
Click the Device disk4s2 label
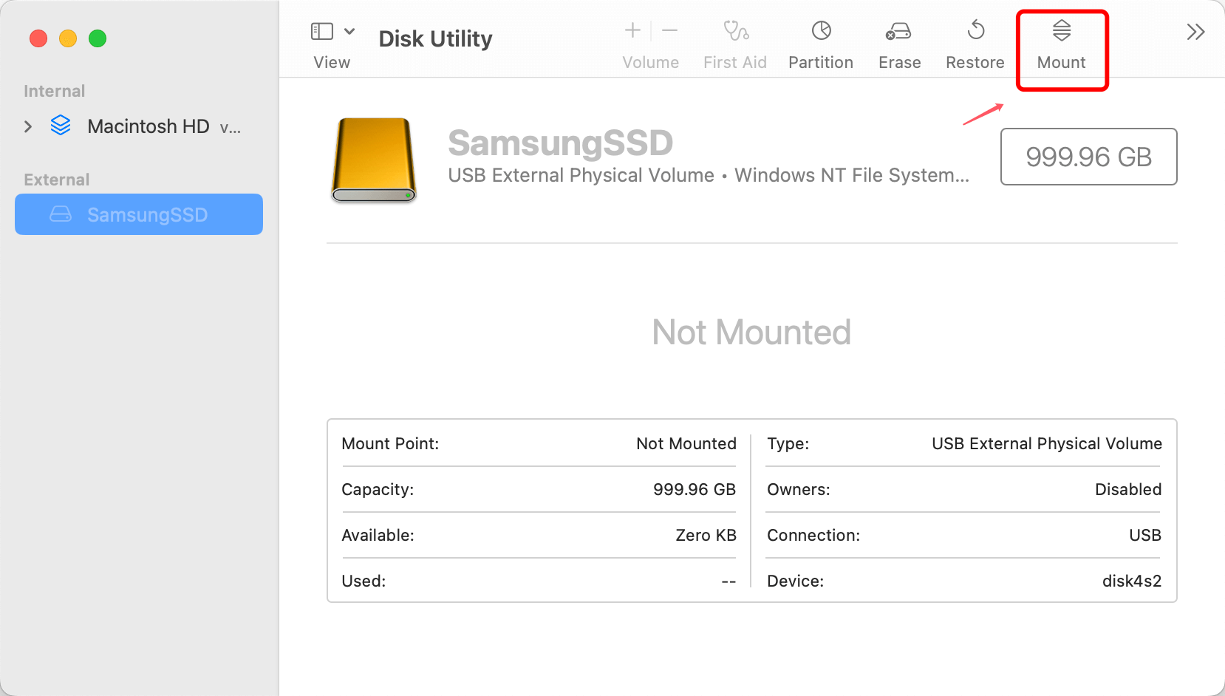(1132, 581)
